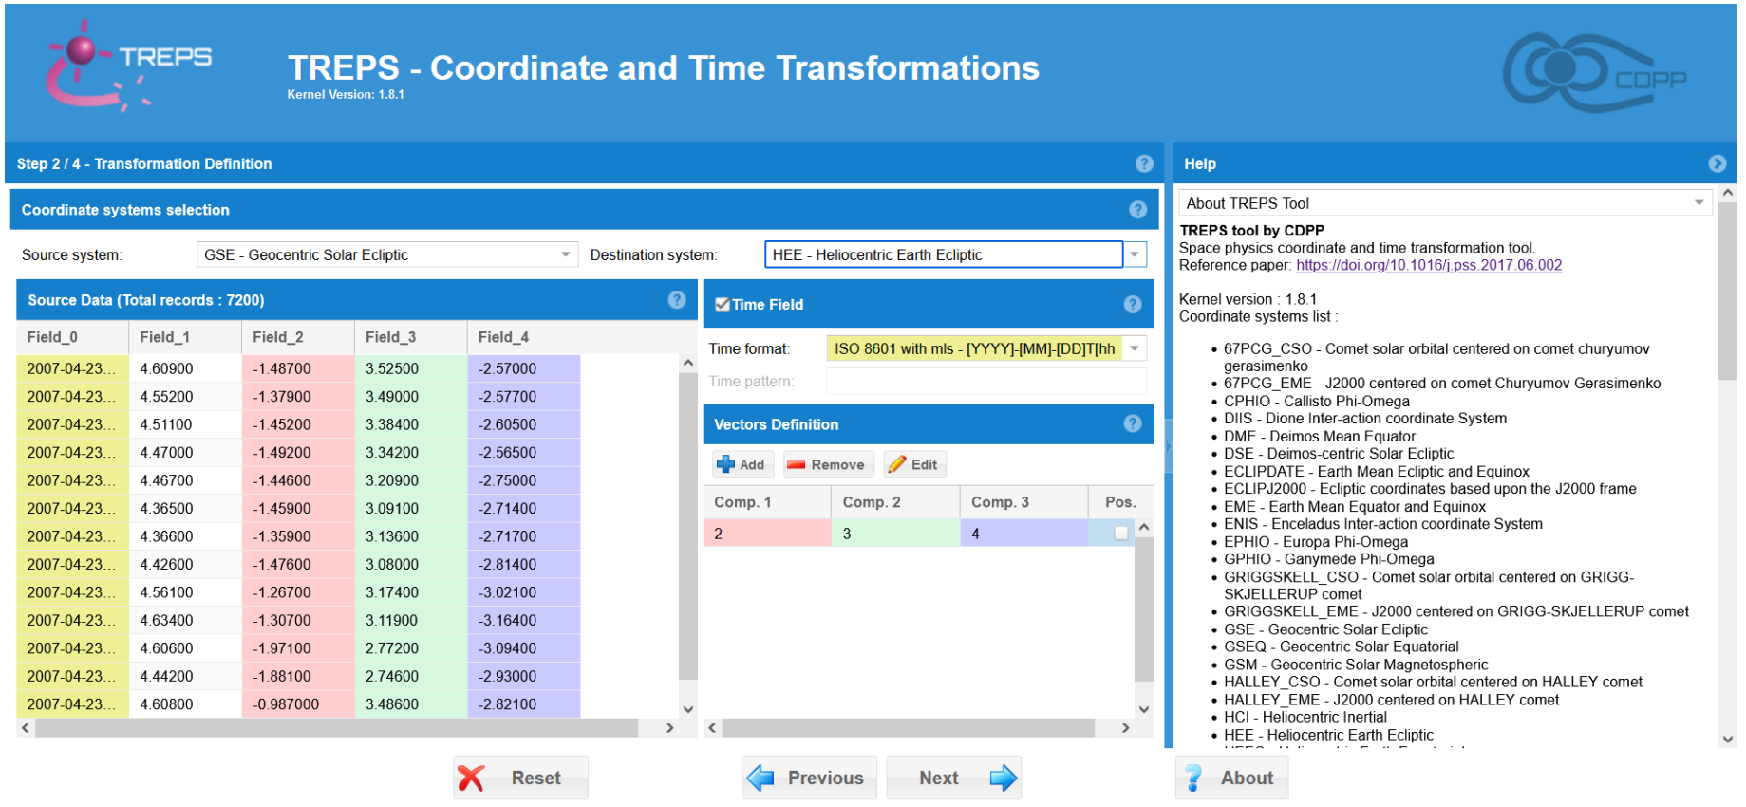Open help icon in Time Field header
This screenshot has width=1746, height=807.
point(1133,304)
